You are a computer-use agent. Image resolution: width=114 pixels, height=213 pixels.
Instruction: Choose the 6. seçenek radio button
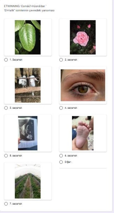click(61, 156)
